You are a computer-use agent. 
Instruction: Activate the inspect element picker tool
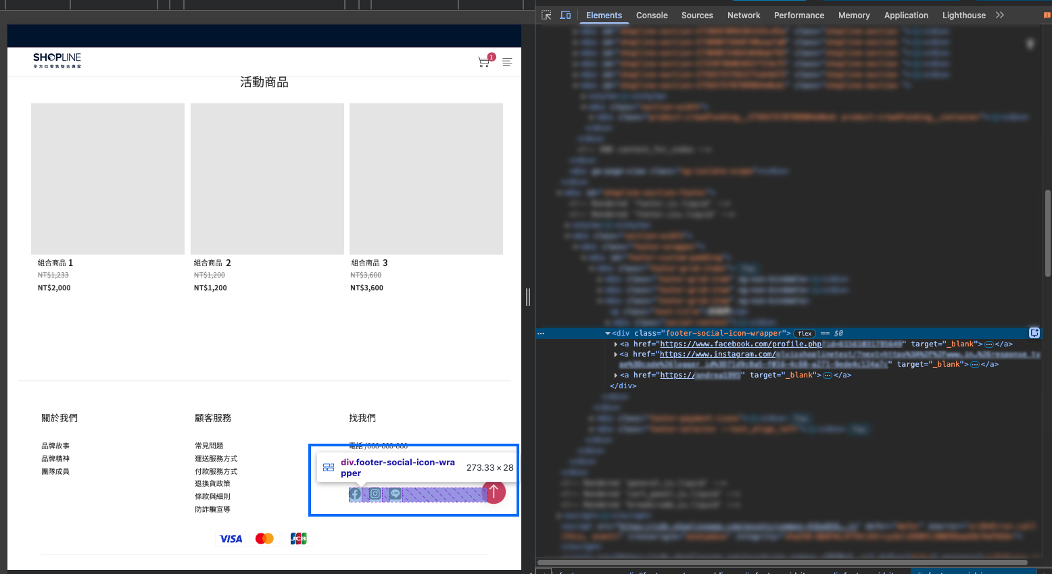coord(546,15)
